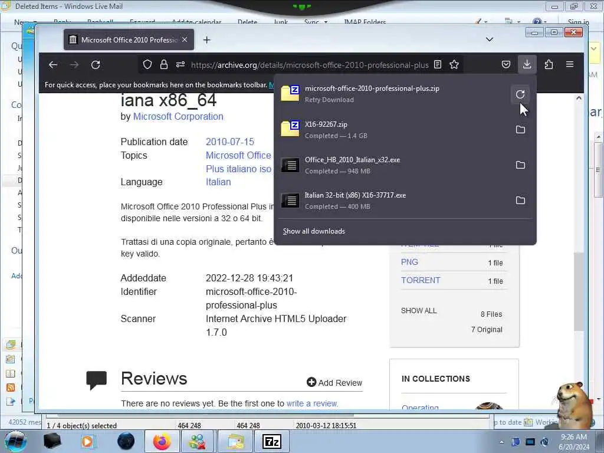Viewport: 604px width, 453px height.
Task: Open the Plus italiano iso topic link
Action: [x=238, y=169]
